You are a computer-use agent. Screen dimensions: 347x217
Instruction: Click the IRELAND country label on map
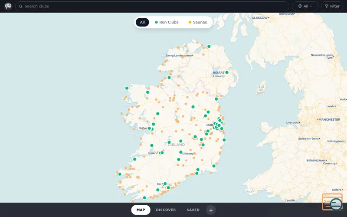[177, 145]
